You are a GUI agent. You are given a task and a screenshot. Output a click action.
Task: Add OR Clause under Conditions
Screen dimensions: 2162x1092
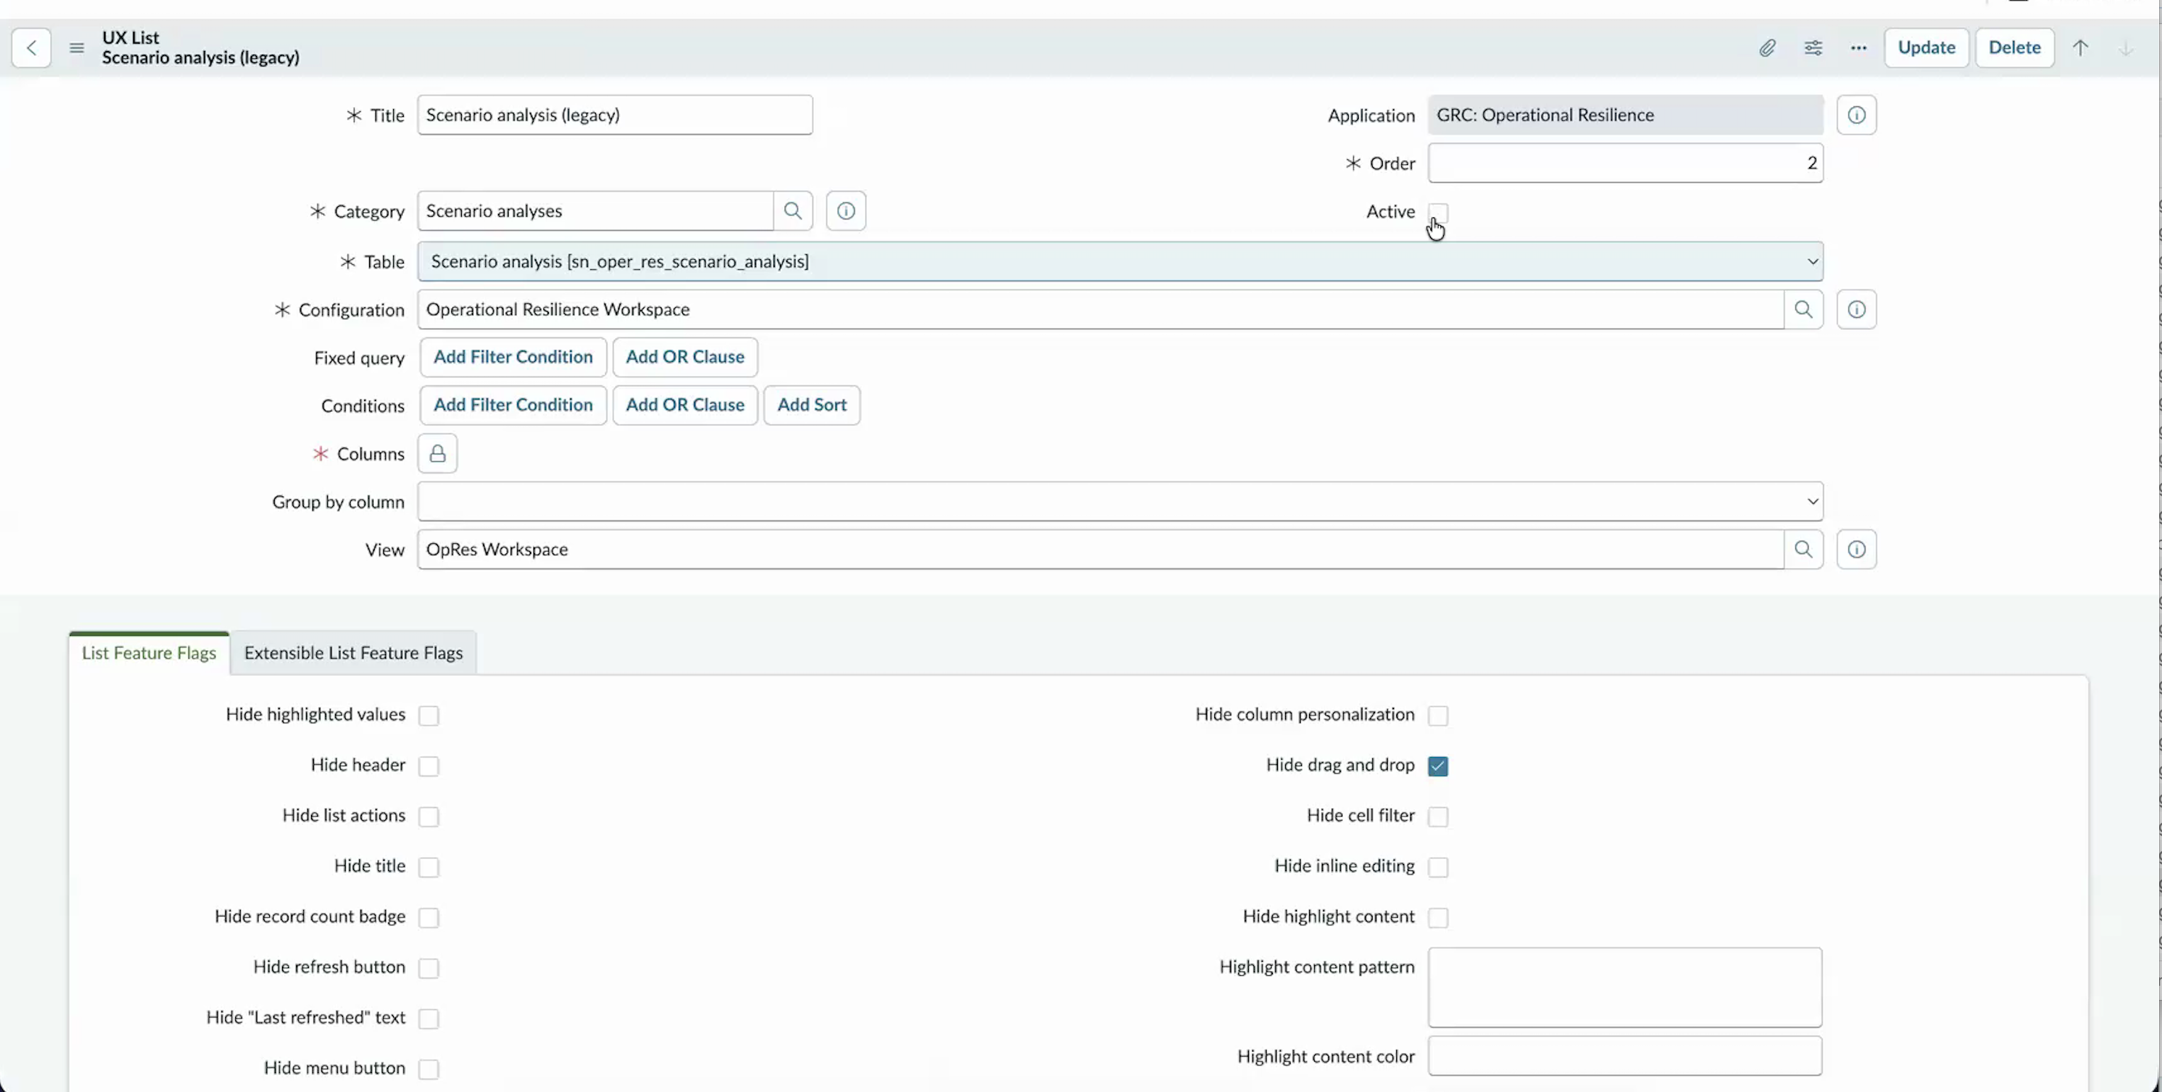685,405
